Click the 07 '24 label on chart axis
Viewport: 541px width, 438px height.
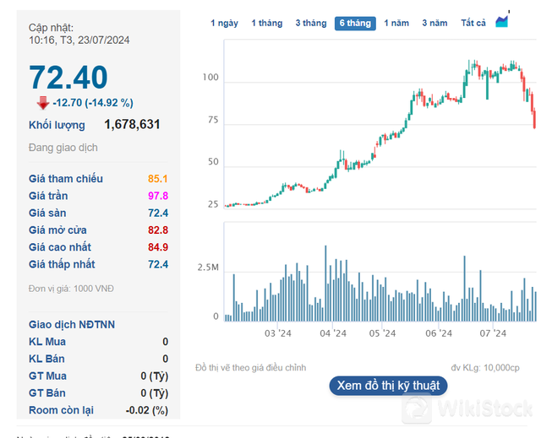tap(492, 334)
